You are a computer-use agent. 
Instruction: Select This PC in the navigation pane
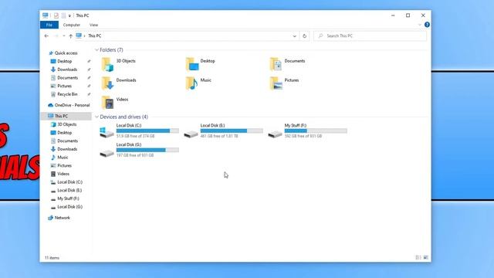58,116
